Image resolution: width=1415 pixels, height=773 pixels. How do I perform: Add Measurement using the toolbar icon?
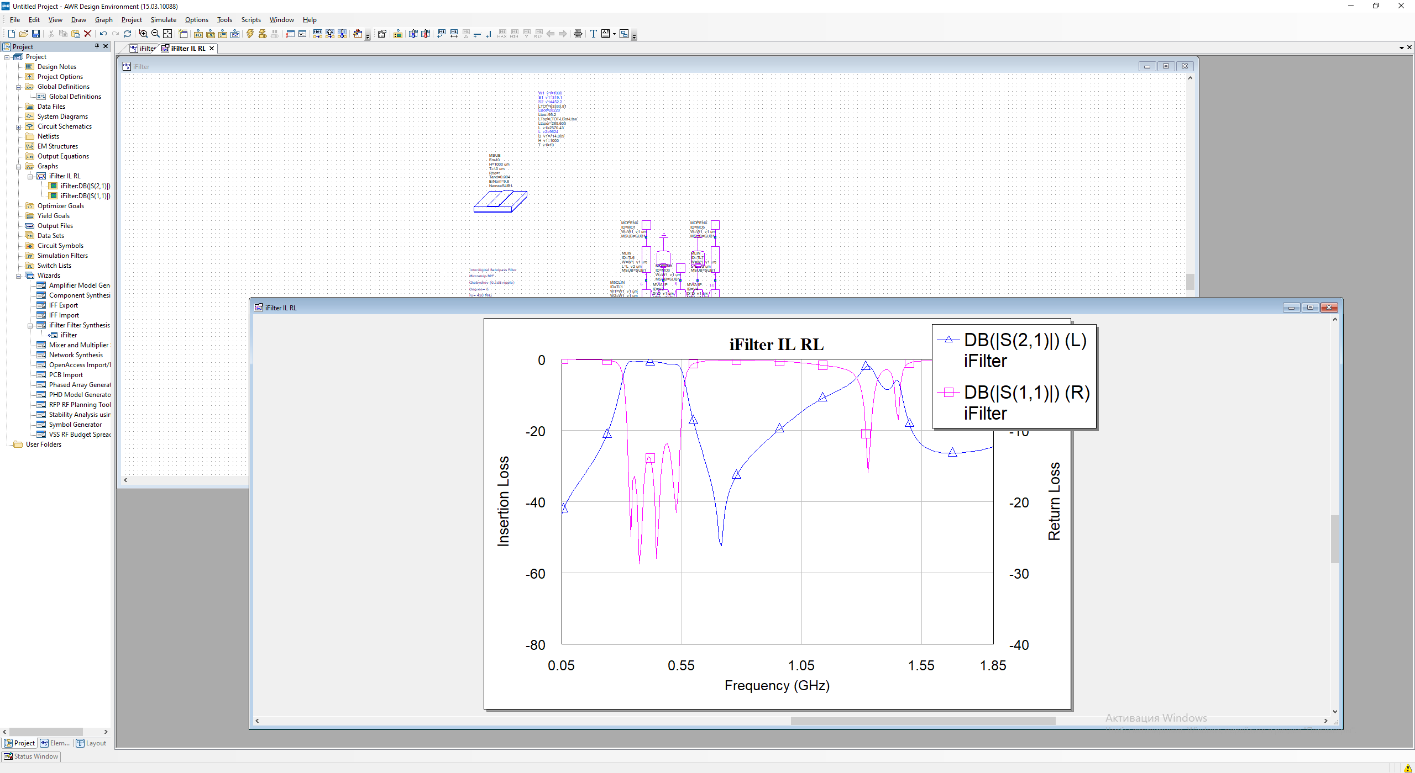[397, 34]
